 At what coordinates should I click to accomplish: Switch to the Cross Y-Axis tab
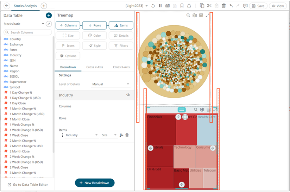pyautogui.click(x=94, y=67)
